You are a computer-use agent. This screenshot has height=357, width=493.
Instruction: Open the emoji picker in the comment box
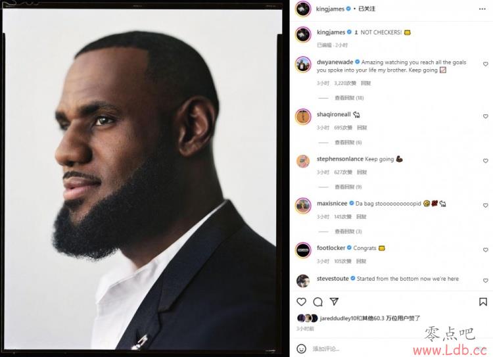pos(301,348)
